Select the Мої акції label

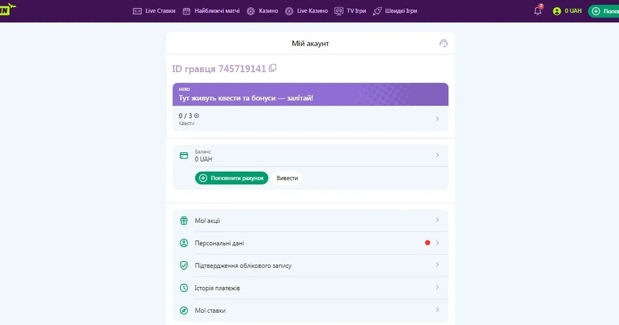(x=207, y=221)
